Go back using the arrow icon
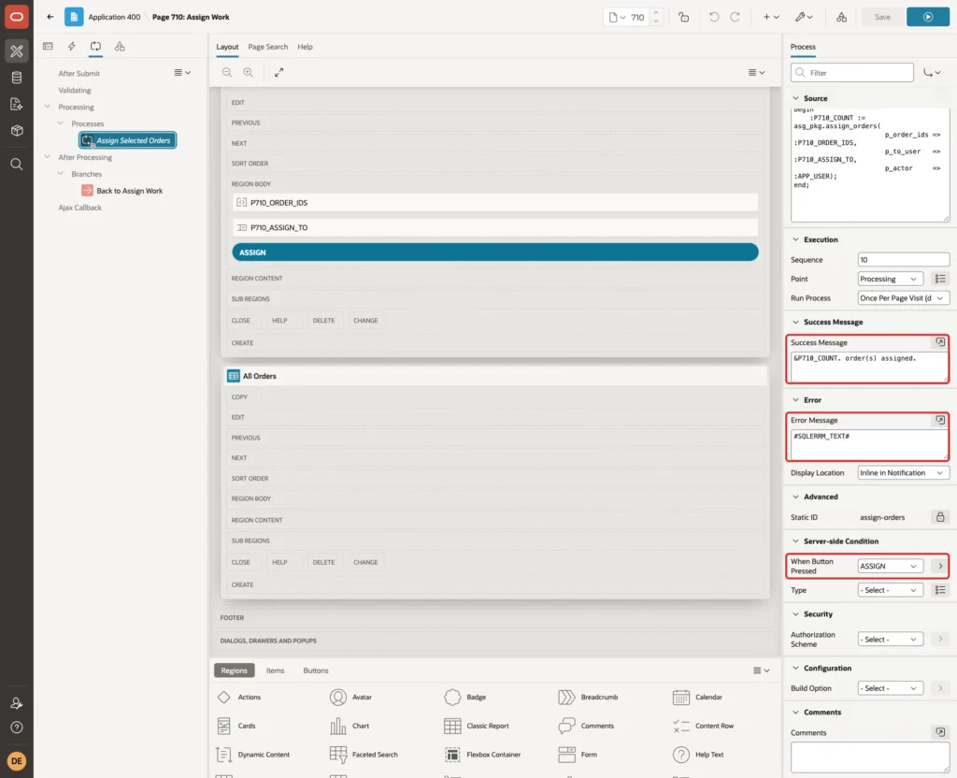The height and width of the screenshot is (778, 957). point(50,17)
